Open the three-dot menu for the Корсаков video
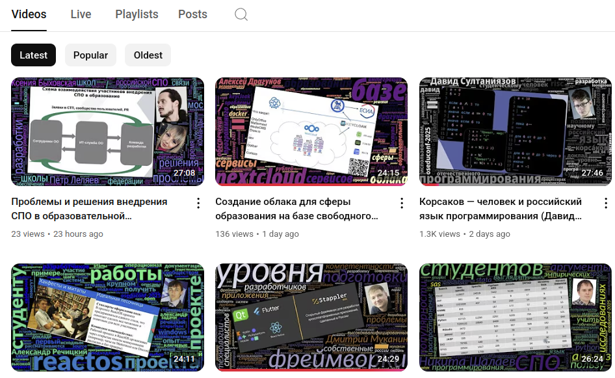This screenshot has height=378, width=615. coord(605,203)
